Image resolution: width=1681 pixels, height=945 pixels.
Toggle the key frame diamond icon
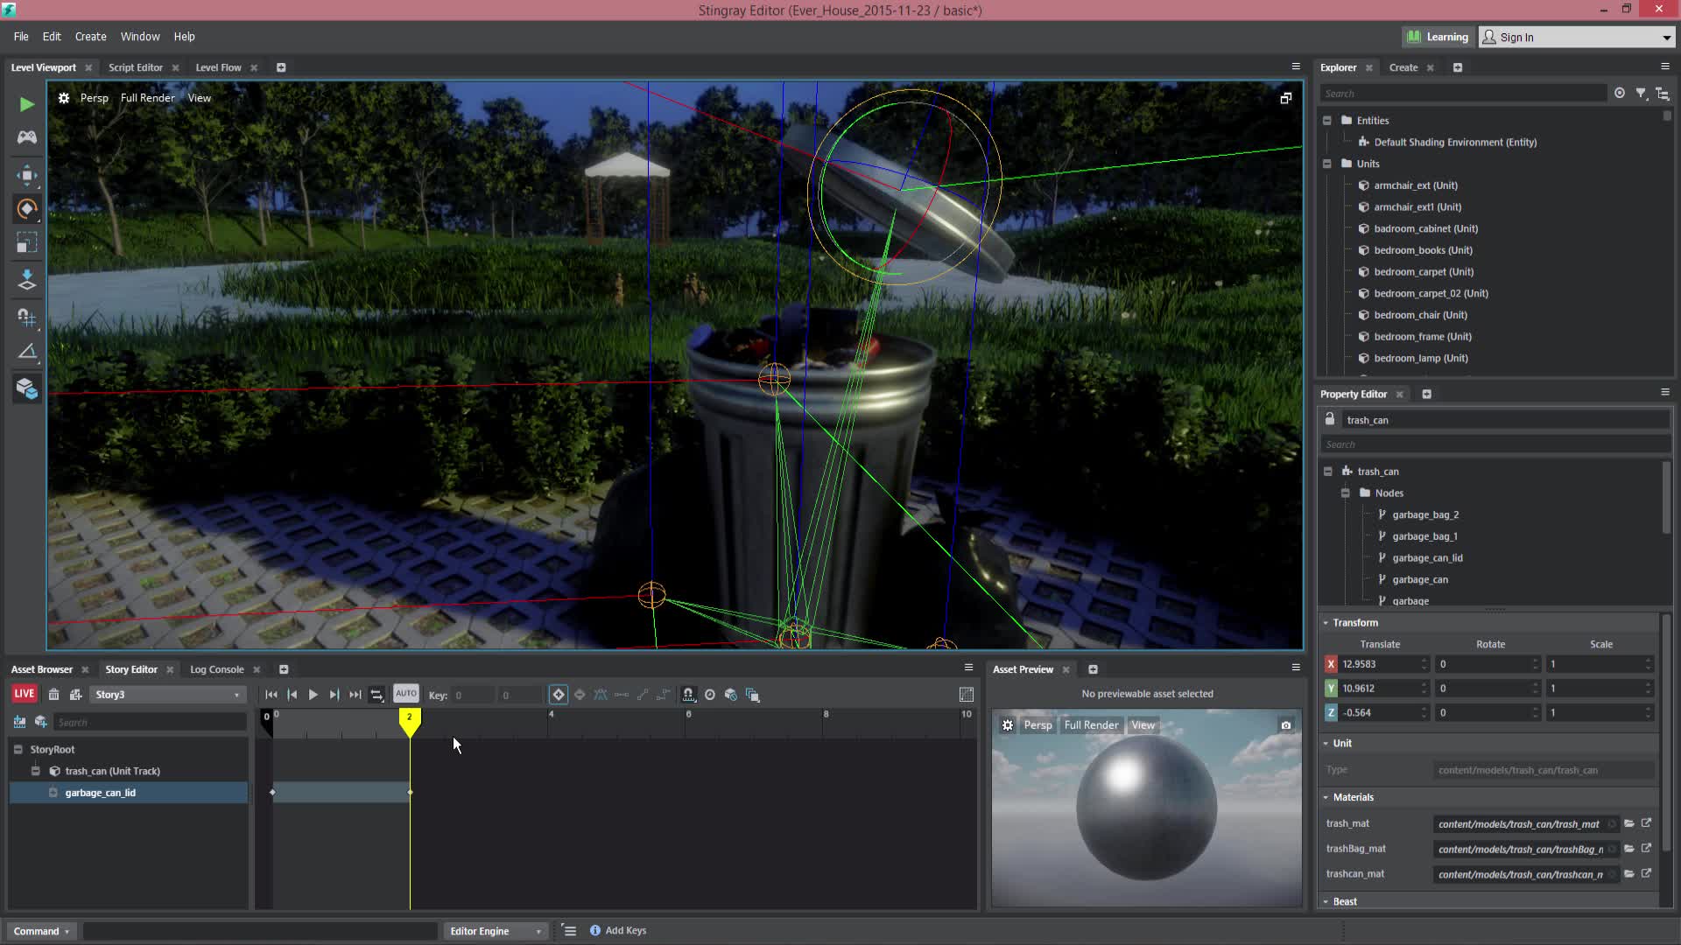558,695
